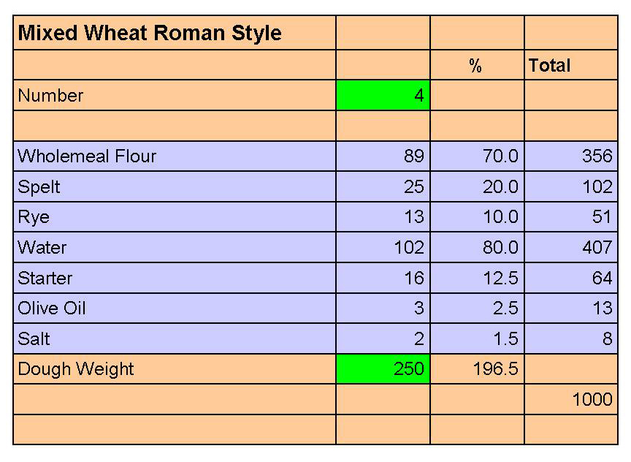Click the Water amount cell showing 102
631x462 pixels.
point(383,248)
